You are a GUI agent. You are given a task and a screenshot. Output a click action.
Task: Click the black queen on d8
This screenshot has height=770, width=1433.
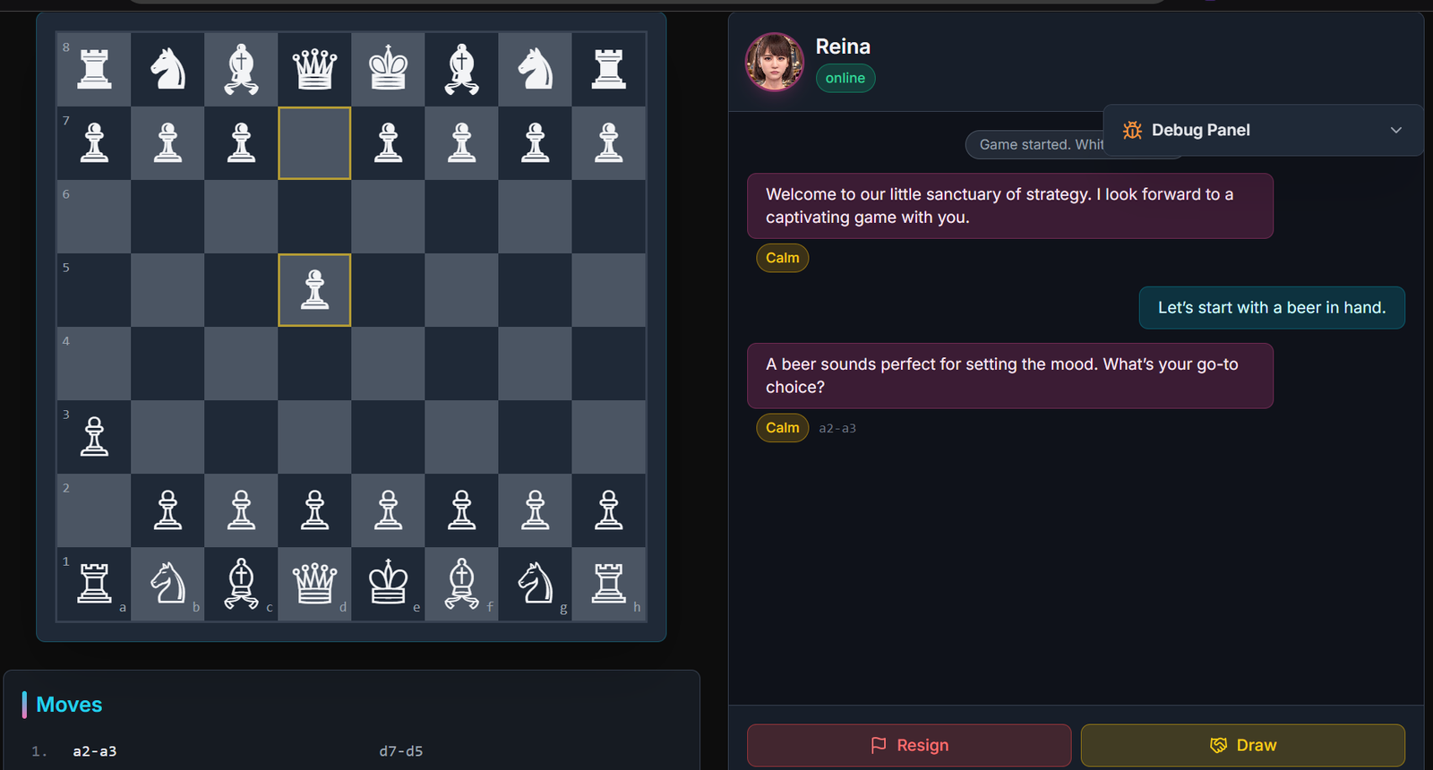click(314, 70)
